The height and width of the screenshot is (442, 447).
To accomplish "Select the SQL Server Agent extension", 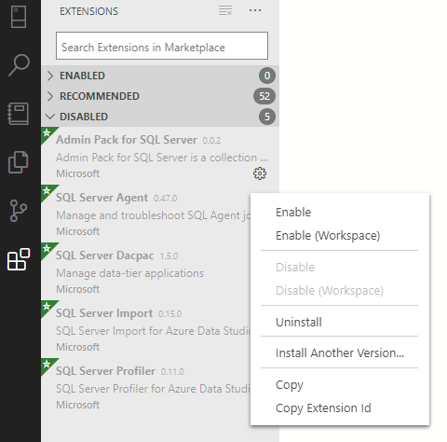I will (146, 214).
